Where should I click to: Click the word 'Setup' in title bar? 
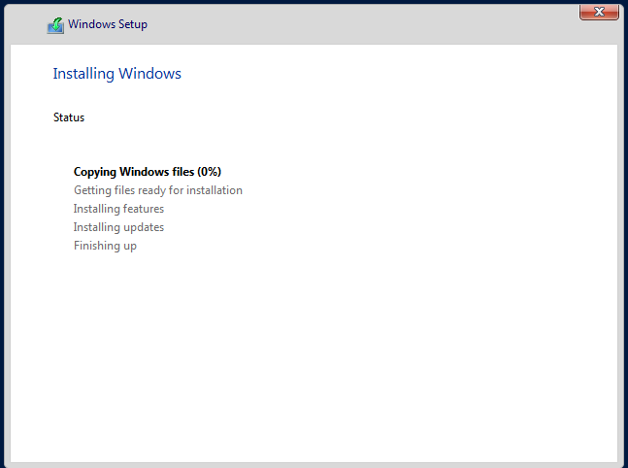[133, 24]
